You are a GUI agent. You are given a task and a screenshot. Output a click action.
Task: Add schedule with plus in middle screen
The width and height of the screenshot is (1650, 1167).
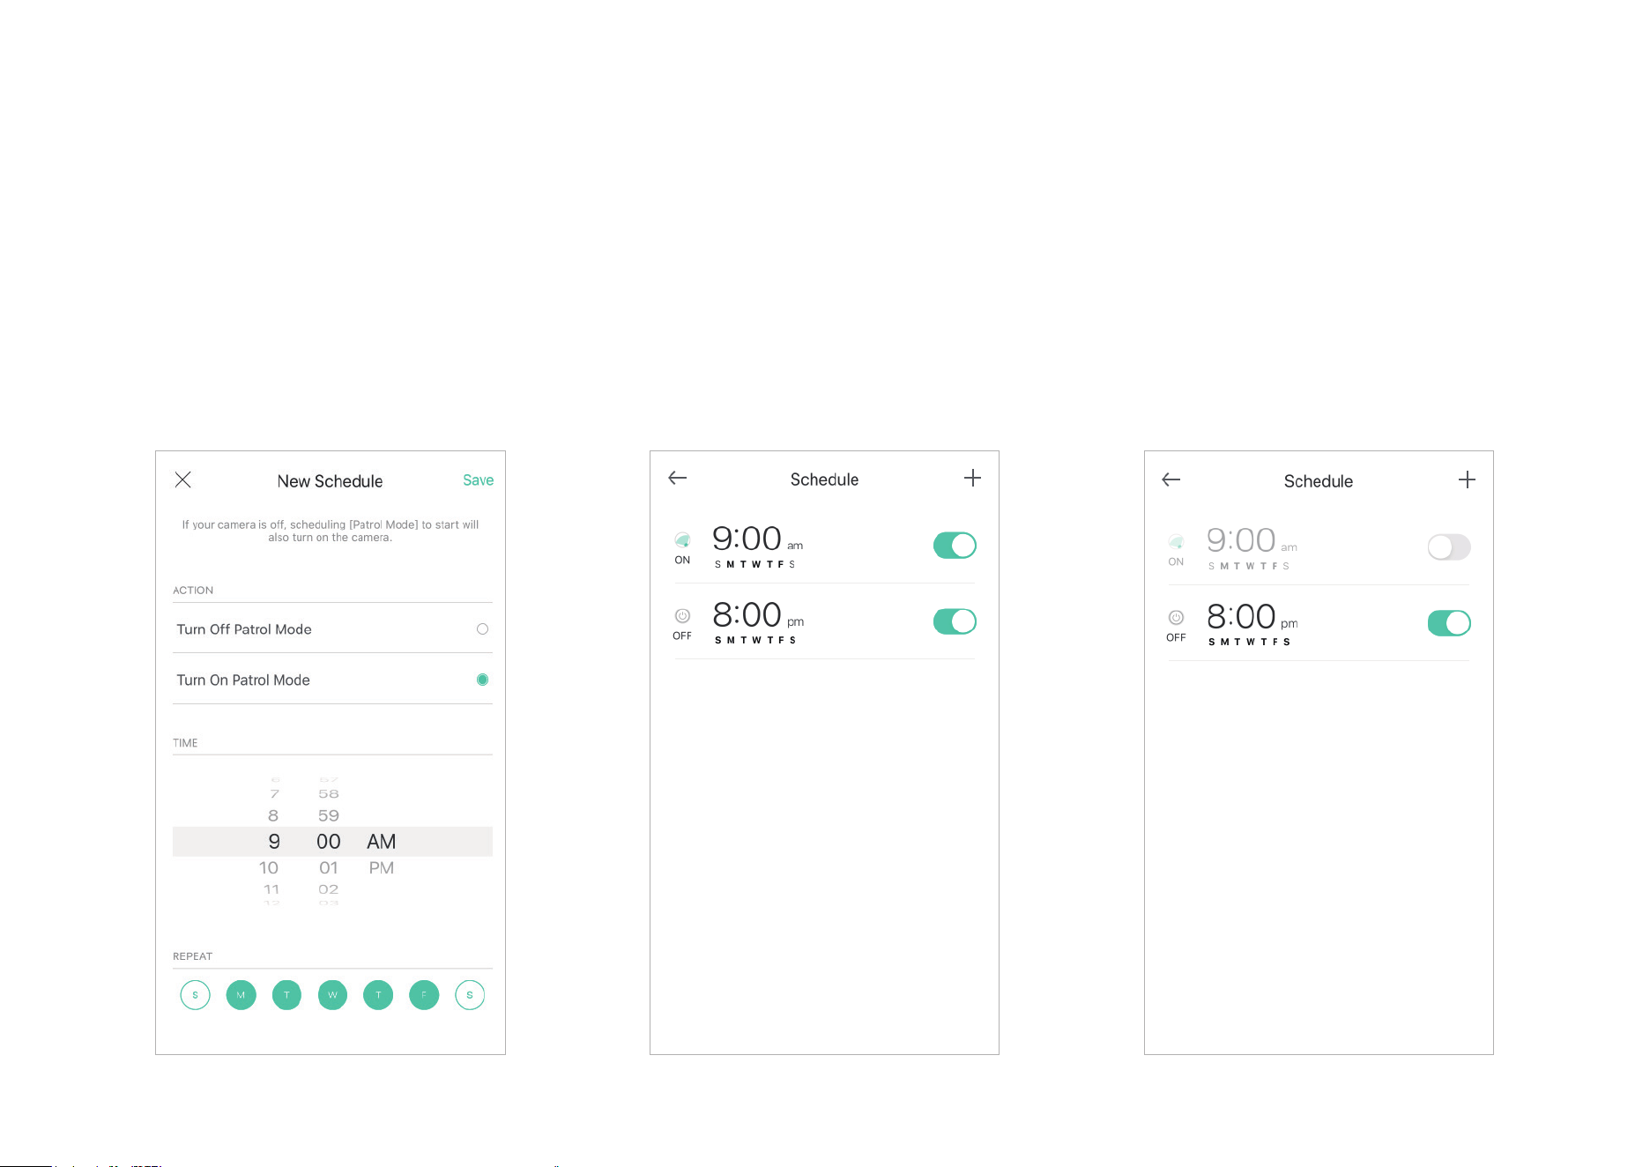pyautogui.click(x=972, y=478)
